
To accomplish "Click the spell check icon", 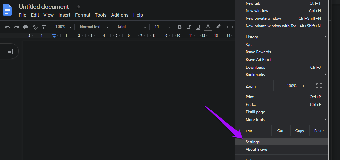I will (x=35, y=27).
